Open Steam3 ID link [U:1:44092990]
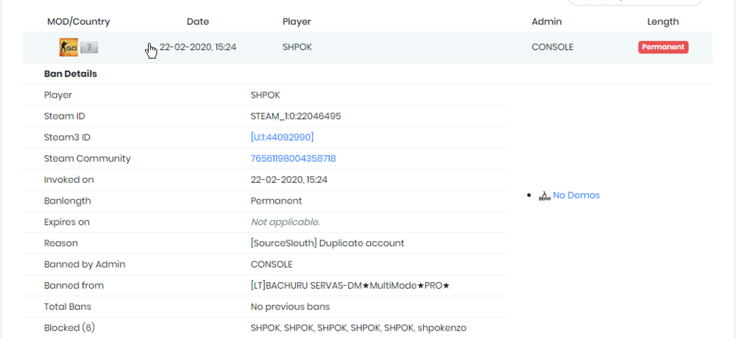 point(282,137)
